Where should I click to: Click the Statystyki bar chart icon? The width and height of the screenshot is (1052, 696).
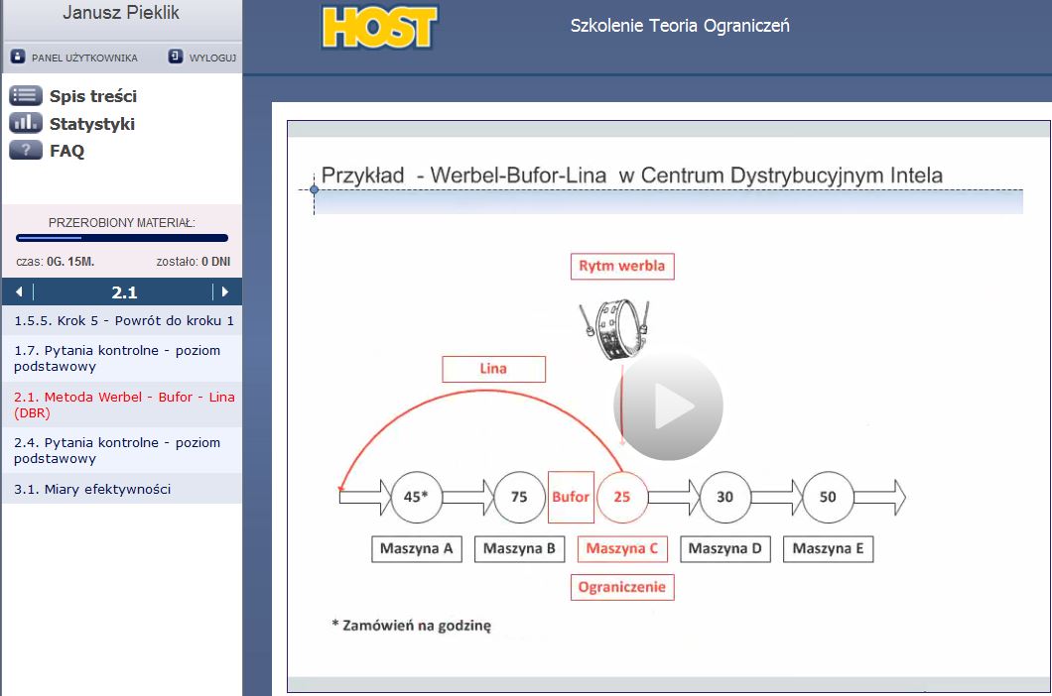click(x=26, y=124)
